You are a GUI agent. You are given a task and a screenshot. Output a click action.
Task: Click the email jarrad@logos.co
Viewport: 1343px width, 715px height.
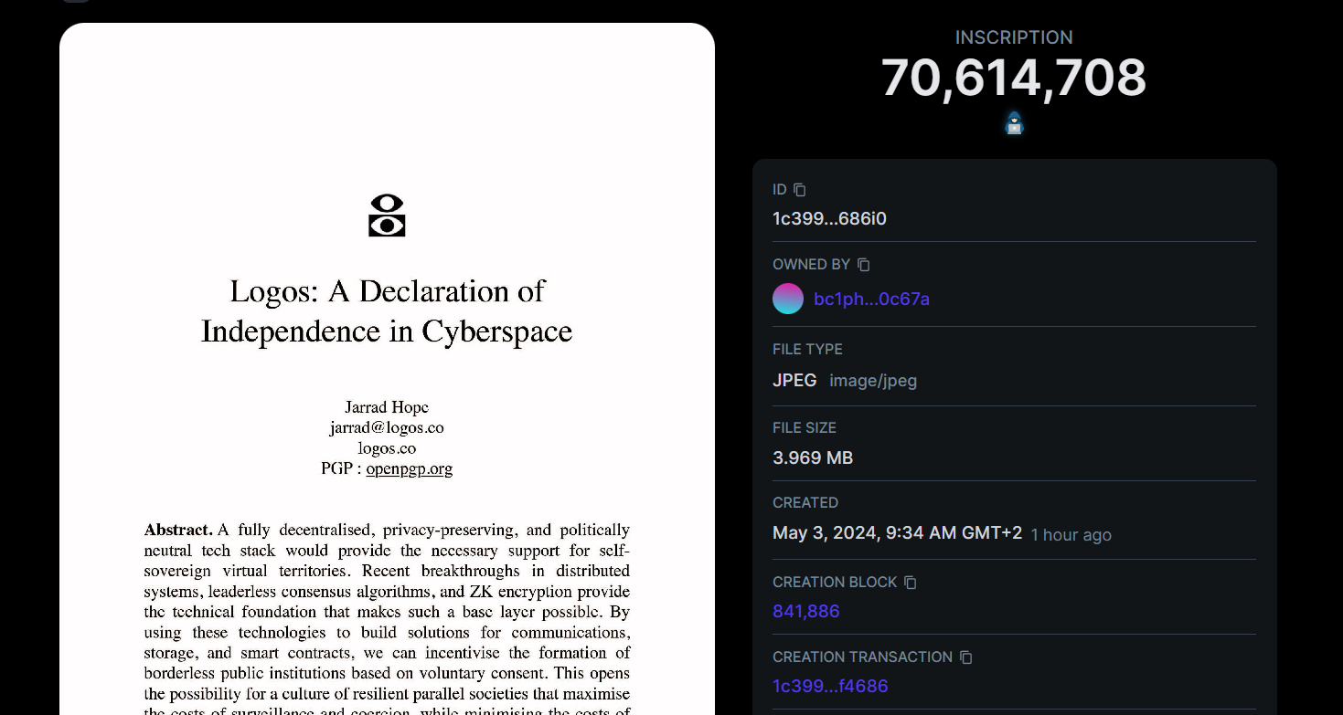(x=387, y=427)
